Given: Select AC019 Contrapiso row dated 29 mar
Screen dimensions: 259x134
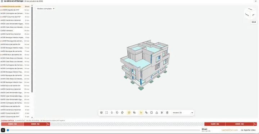Looking at the screenshot, I should point(15,103).
